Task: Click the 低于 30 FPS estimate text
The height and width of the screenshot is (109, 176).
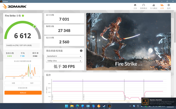Action: click(64, 66)
